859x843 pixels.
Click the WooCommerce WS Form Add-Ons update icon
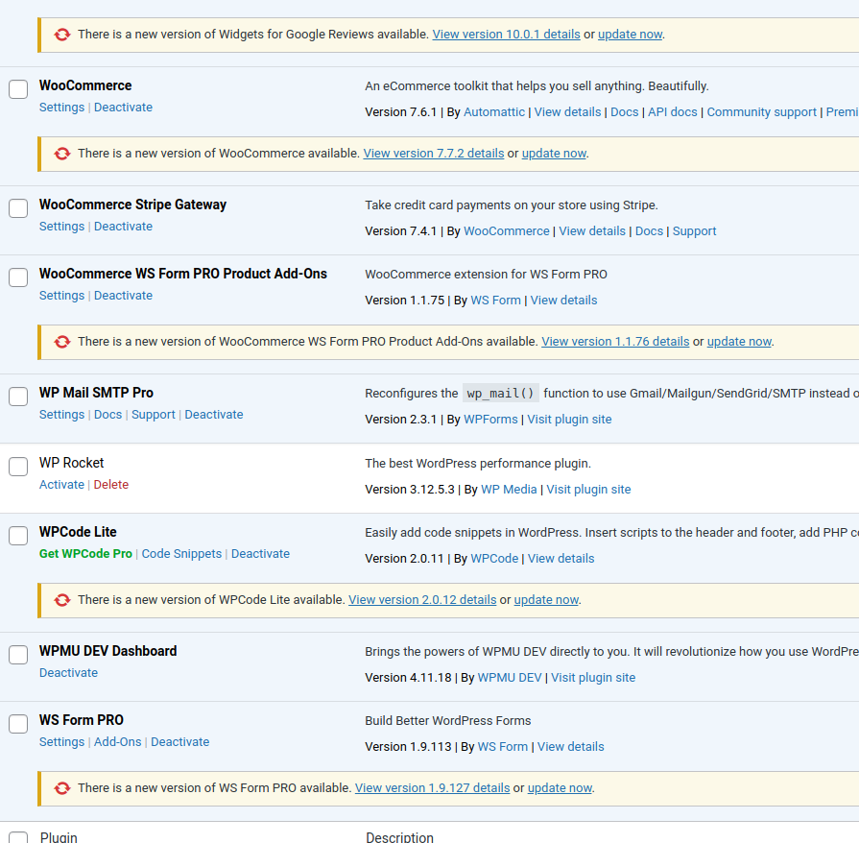coord(62,342)
